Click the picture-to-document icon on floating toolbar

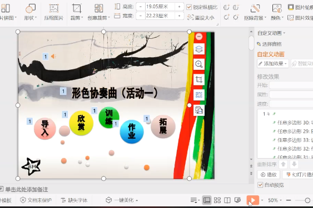[199, 110]
